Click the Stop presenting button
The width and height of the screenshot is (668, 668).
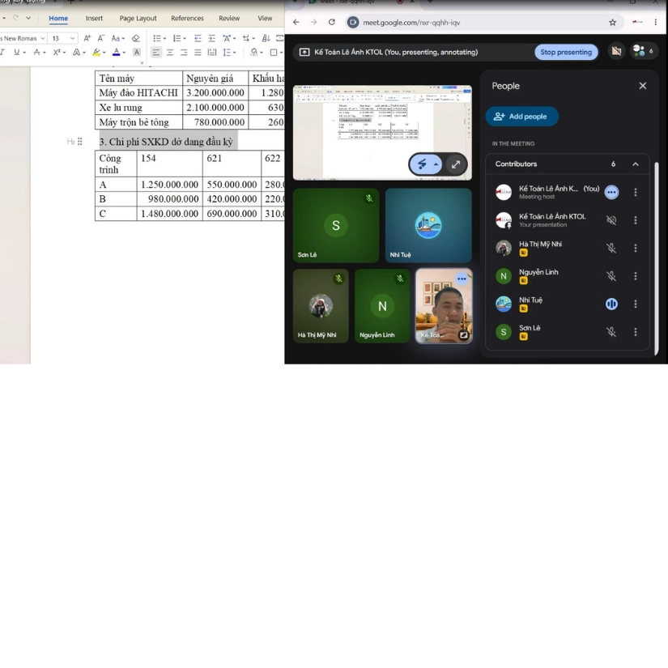point(566,52)
